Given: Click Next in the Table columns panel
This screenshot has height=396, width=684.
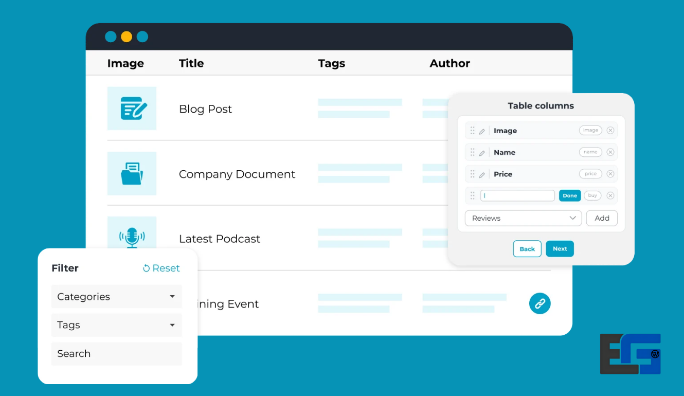Looking at the screenshot, I should point(560,249).
